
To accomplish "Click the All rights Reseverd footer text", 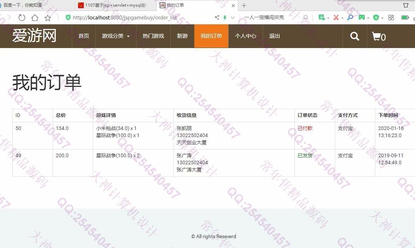I will (214, 236).
